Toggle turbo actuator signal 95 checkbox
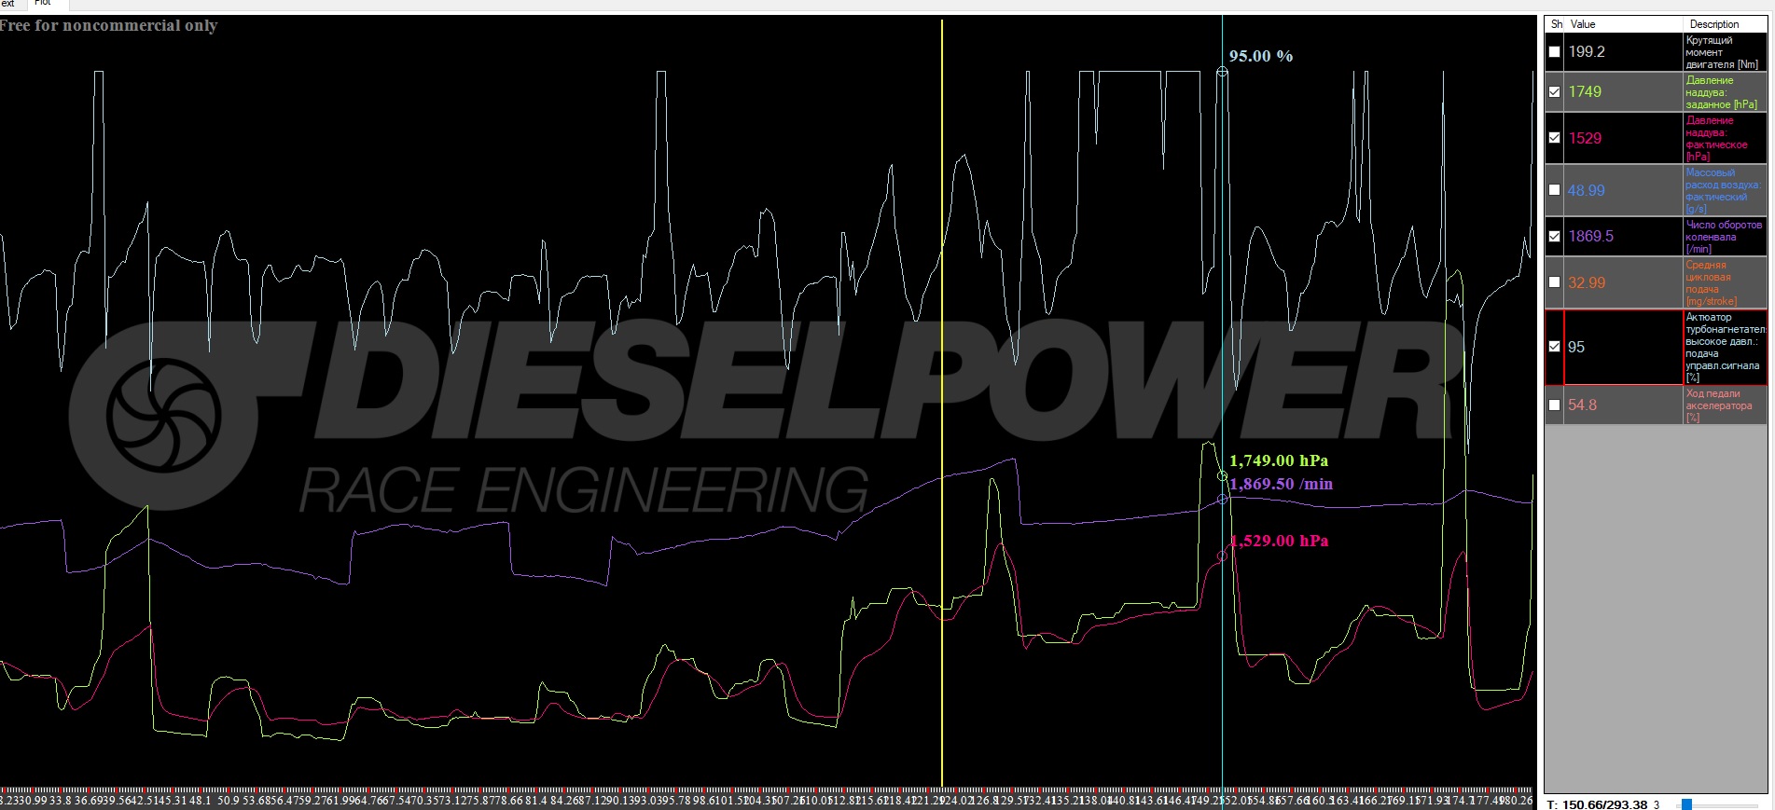 [1554, 347]
